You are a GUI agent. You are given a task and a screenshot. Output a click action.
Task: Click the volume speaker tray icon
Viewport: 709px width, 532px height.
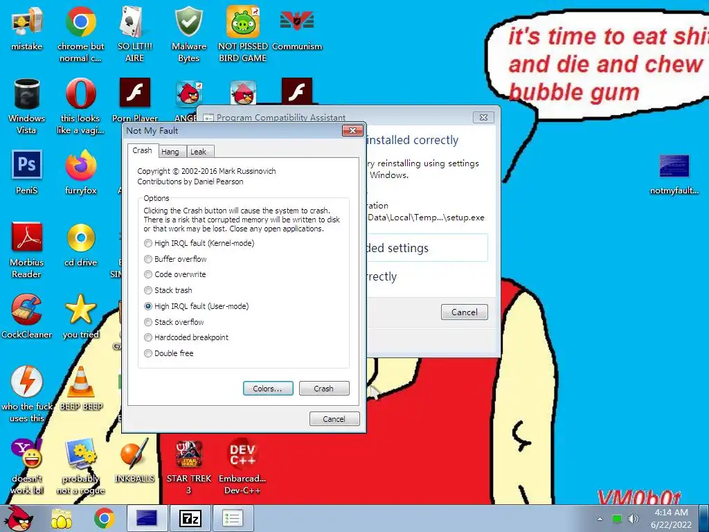coord(634,519)
